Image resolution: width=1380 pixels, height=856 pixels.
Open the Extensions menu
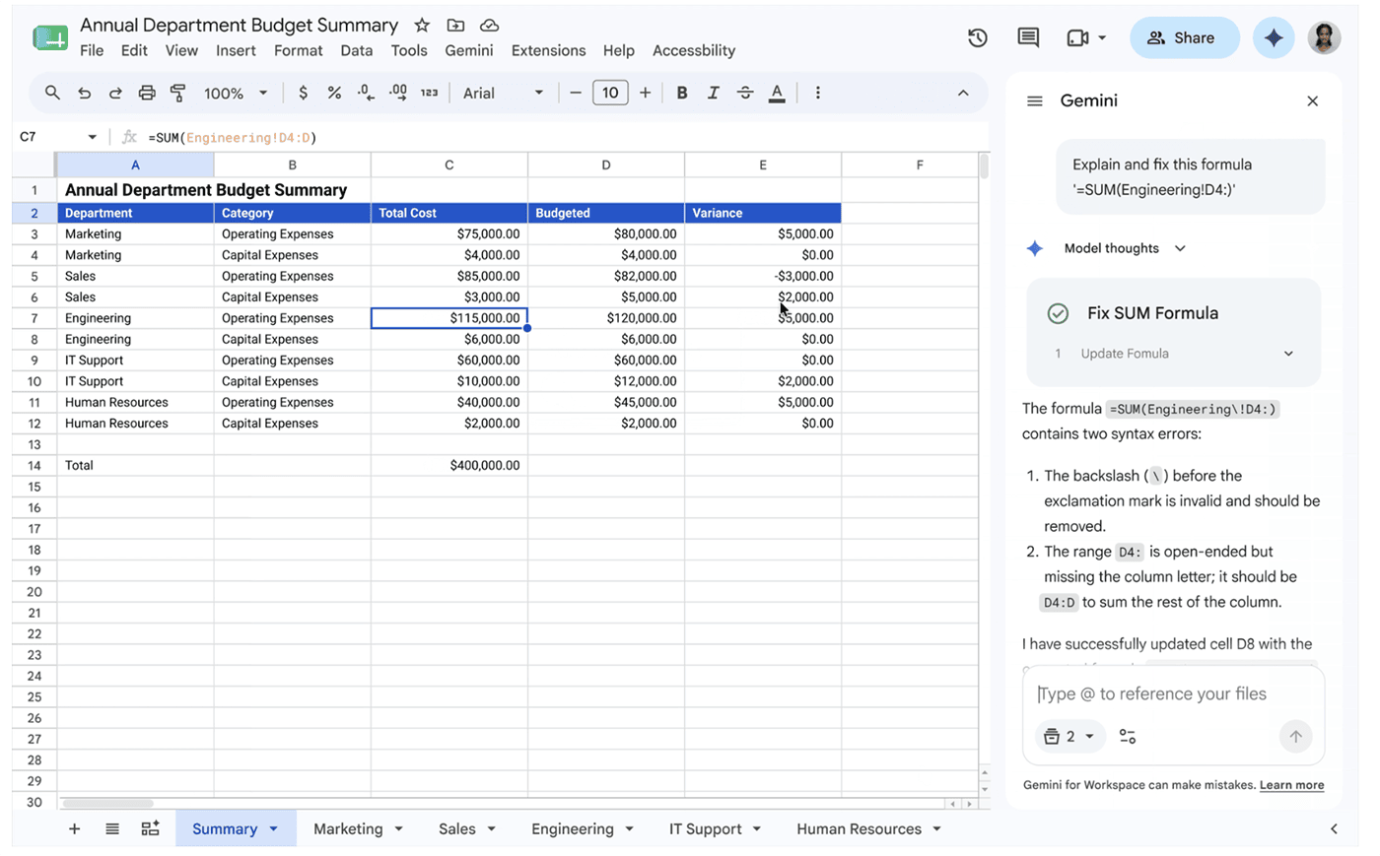pos(548,50)
